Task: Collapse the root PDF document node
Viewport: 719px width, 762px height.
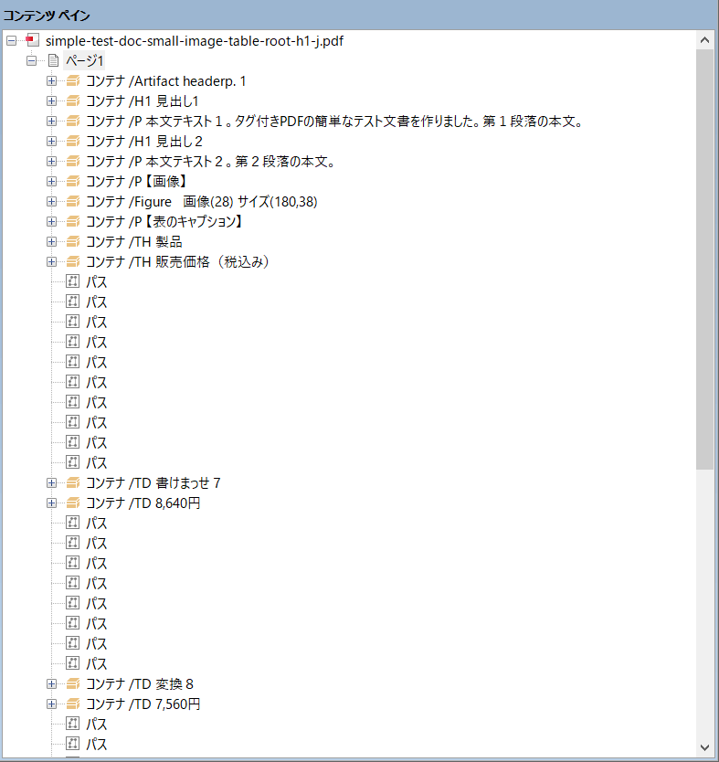Action: pos(11,41)
